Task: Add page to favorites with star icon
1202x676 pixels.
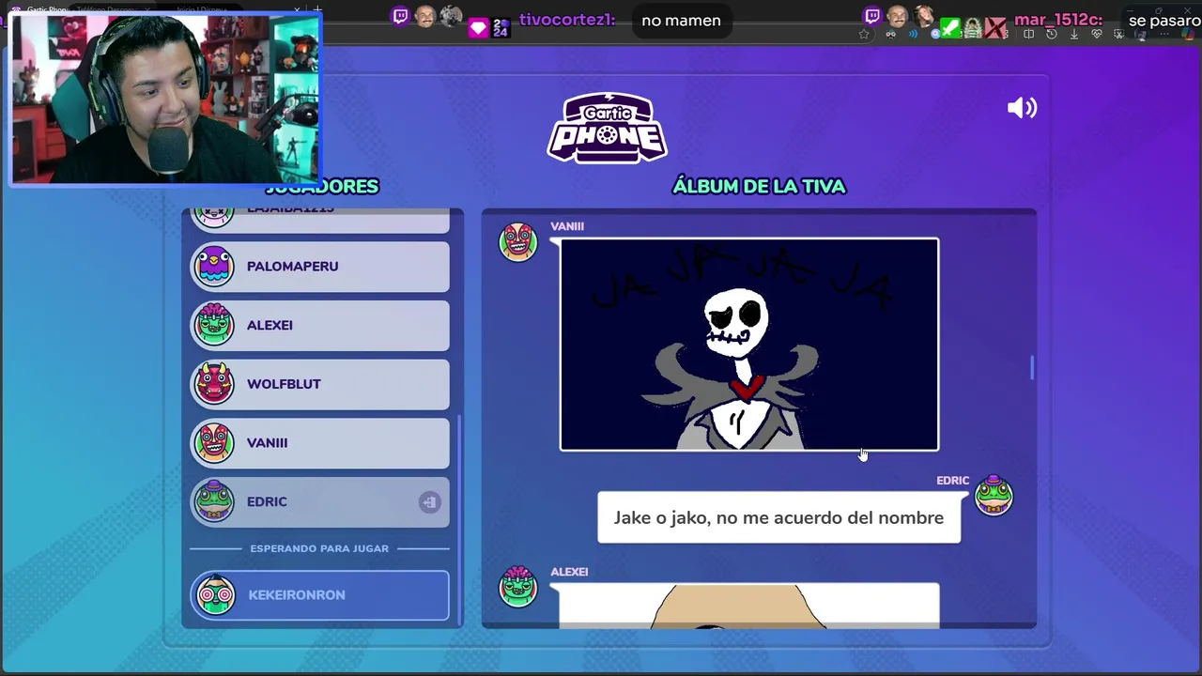Action: pos(864,35)
